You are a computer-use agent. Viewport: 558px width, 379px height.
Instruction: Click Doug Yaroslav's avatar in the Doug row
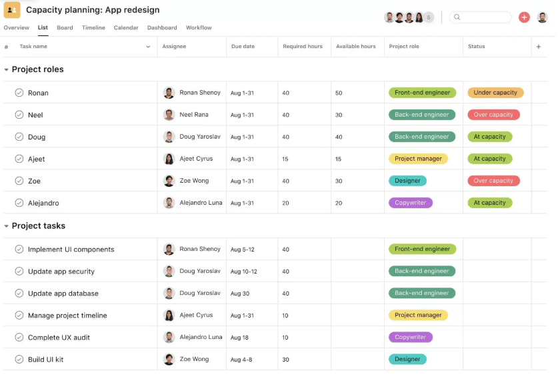(x=169, y=137)
